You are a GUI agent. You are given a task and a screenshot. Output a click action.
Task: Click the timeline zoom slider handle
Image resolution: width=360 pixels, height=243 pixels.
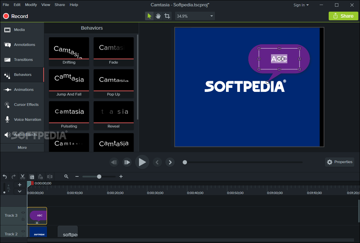pos(99,177)
